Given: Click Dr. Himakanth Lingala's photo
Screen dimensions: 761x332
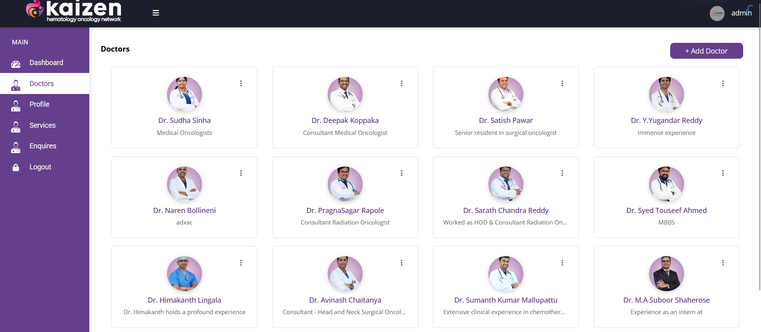Looking at the screenshot, I should [x=184, y=274].
